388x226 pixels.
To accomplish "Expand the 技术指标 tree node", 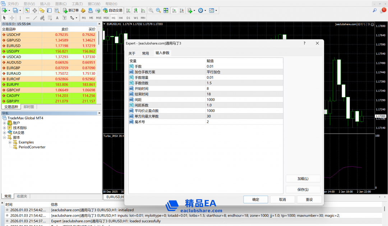I will 5,128.
